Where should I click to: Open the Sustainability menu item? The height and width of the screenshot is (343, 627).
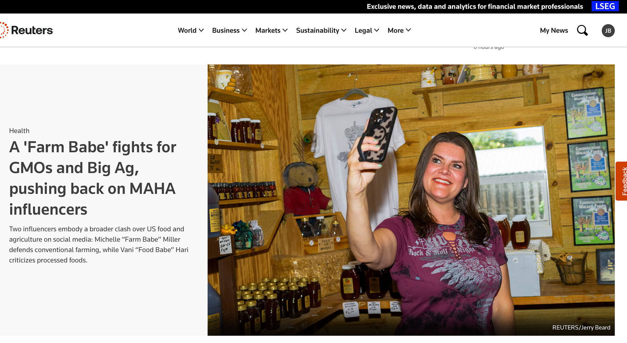[x=317, y=30]
